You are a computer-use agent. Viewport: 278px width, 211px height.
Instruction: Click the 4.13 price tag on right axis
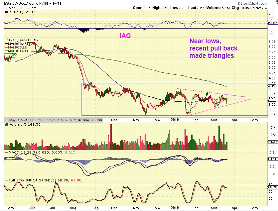point(272,86)
